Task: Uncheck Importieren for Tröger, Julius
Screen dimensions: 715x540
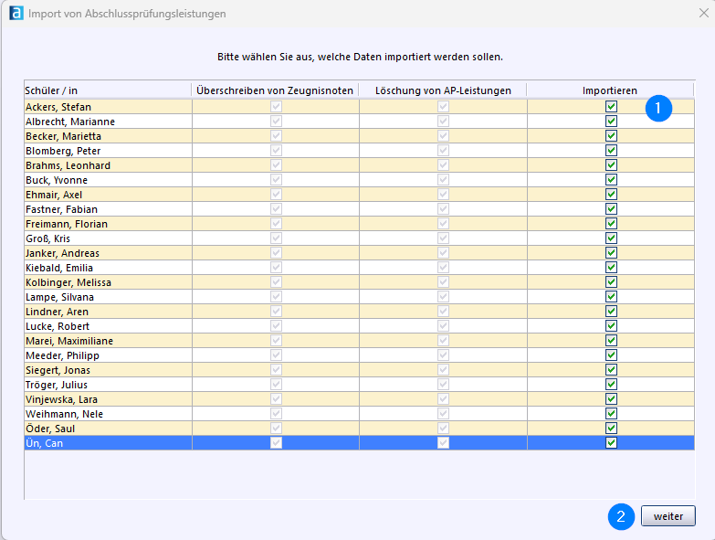Action: tap(611, 384)
